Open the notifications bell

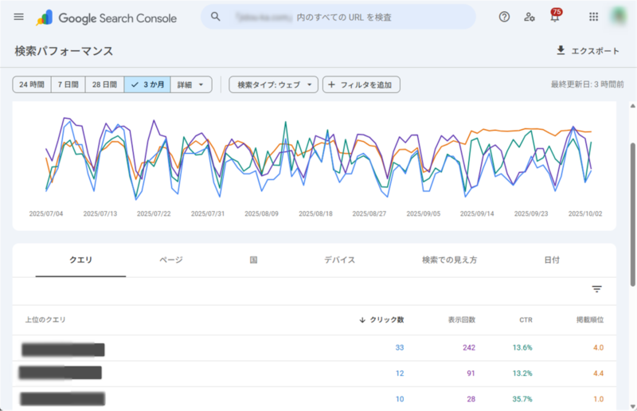555,18
